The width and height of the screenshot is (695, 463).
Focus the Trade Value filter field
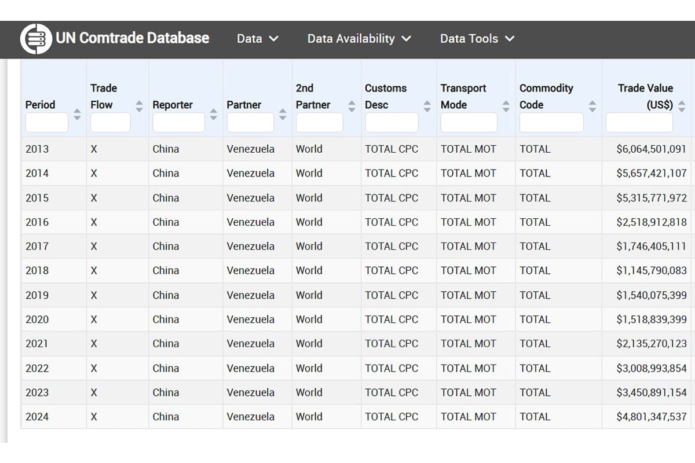(x=639, y=123)
